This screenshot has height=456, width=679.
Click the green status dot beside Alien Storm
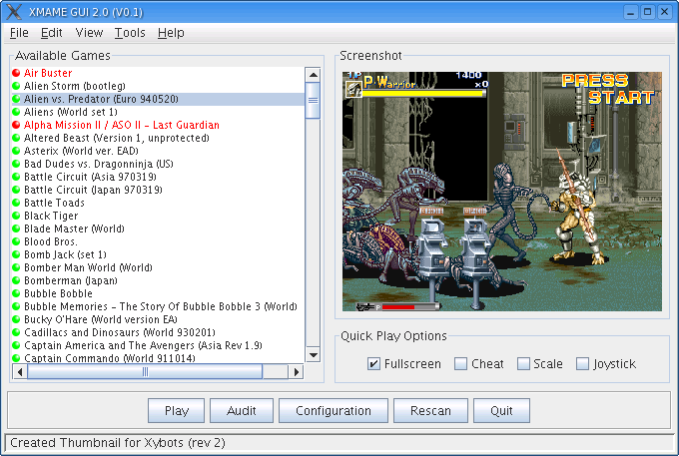[x=16, y=86]
